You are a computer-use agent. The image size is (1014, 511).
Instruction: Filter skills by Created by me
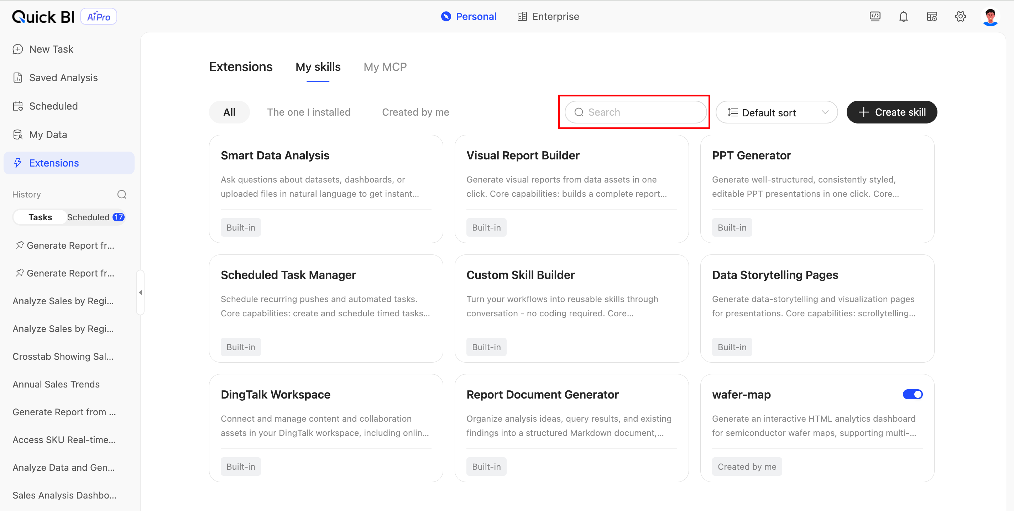[415, 112]
